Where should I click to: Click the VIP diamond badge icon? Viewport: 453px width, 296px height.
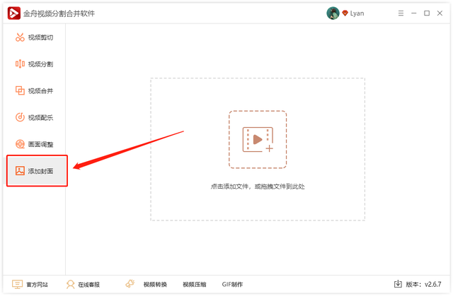click(345, 13)
